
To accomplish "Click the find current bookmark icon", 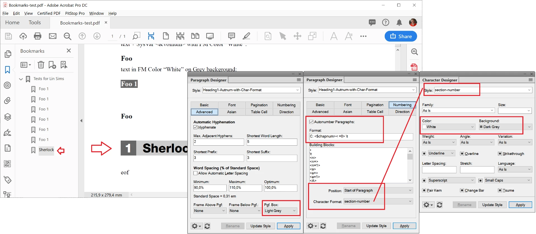I will pyautogui.click(x=64, y=65).
